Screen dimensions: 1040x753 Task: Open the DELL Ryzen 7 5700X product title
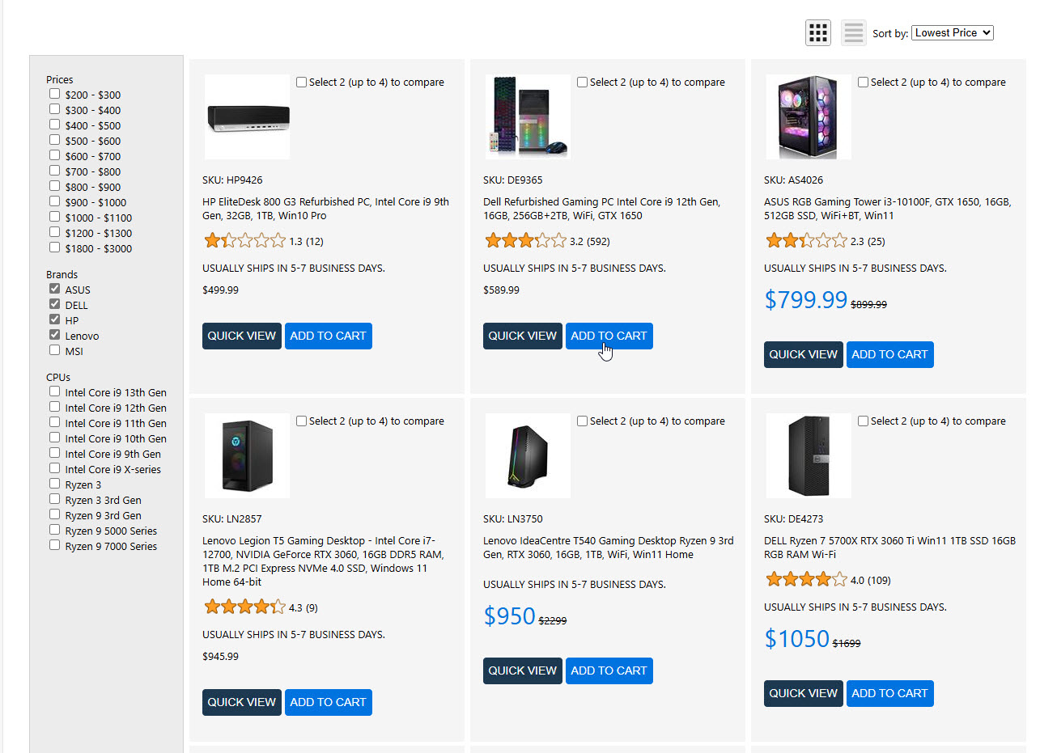[889, 548]
